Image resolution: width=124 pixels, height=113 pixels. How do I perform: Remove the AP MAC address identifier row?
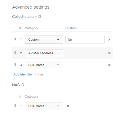click(x=109, y=53)
